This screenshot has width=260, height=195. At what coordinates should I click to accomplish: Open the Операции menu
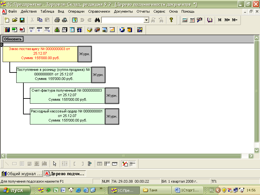(76, 11)
